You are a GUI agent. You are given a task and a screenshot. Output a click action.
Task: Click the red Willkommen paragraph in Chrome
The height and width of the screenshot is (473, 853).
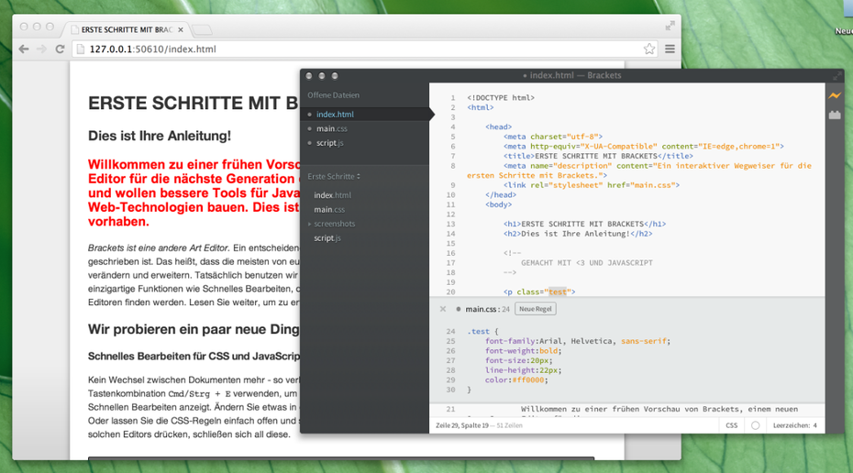tap(194, 193)
